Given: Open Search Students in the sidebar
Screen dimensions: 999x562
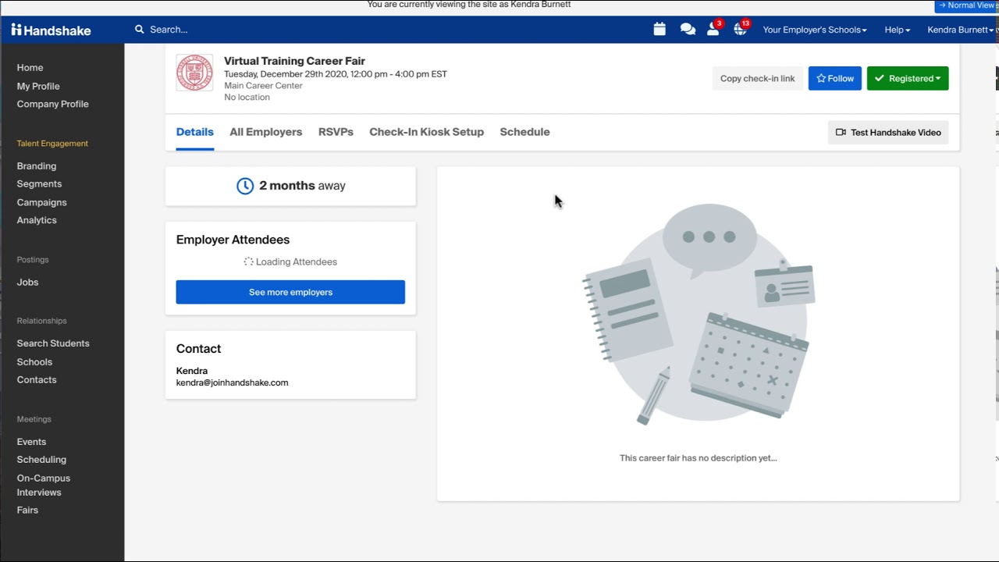Looking at the screenshot, I should coord(53,343).
